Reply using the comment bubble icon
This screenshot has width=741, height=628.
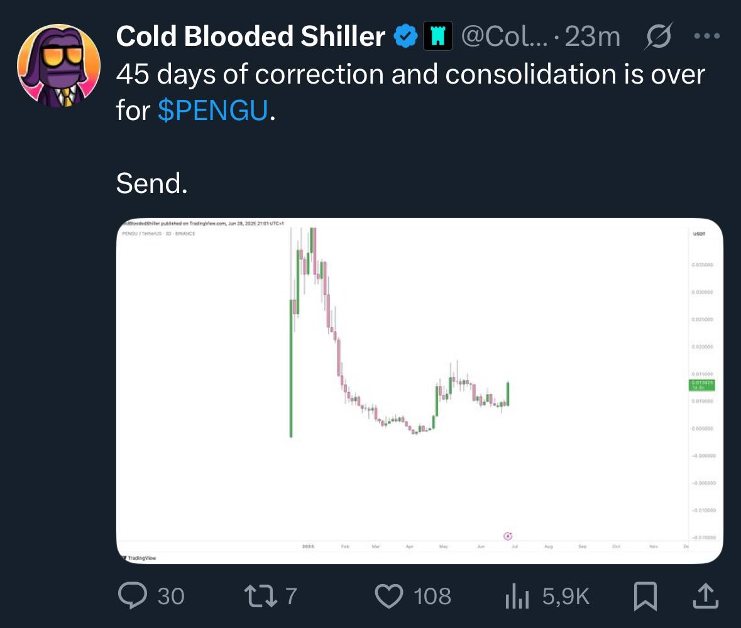click(x=133, y=596)
